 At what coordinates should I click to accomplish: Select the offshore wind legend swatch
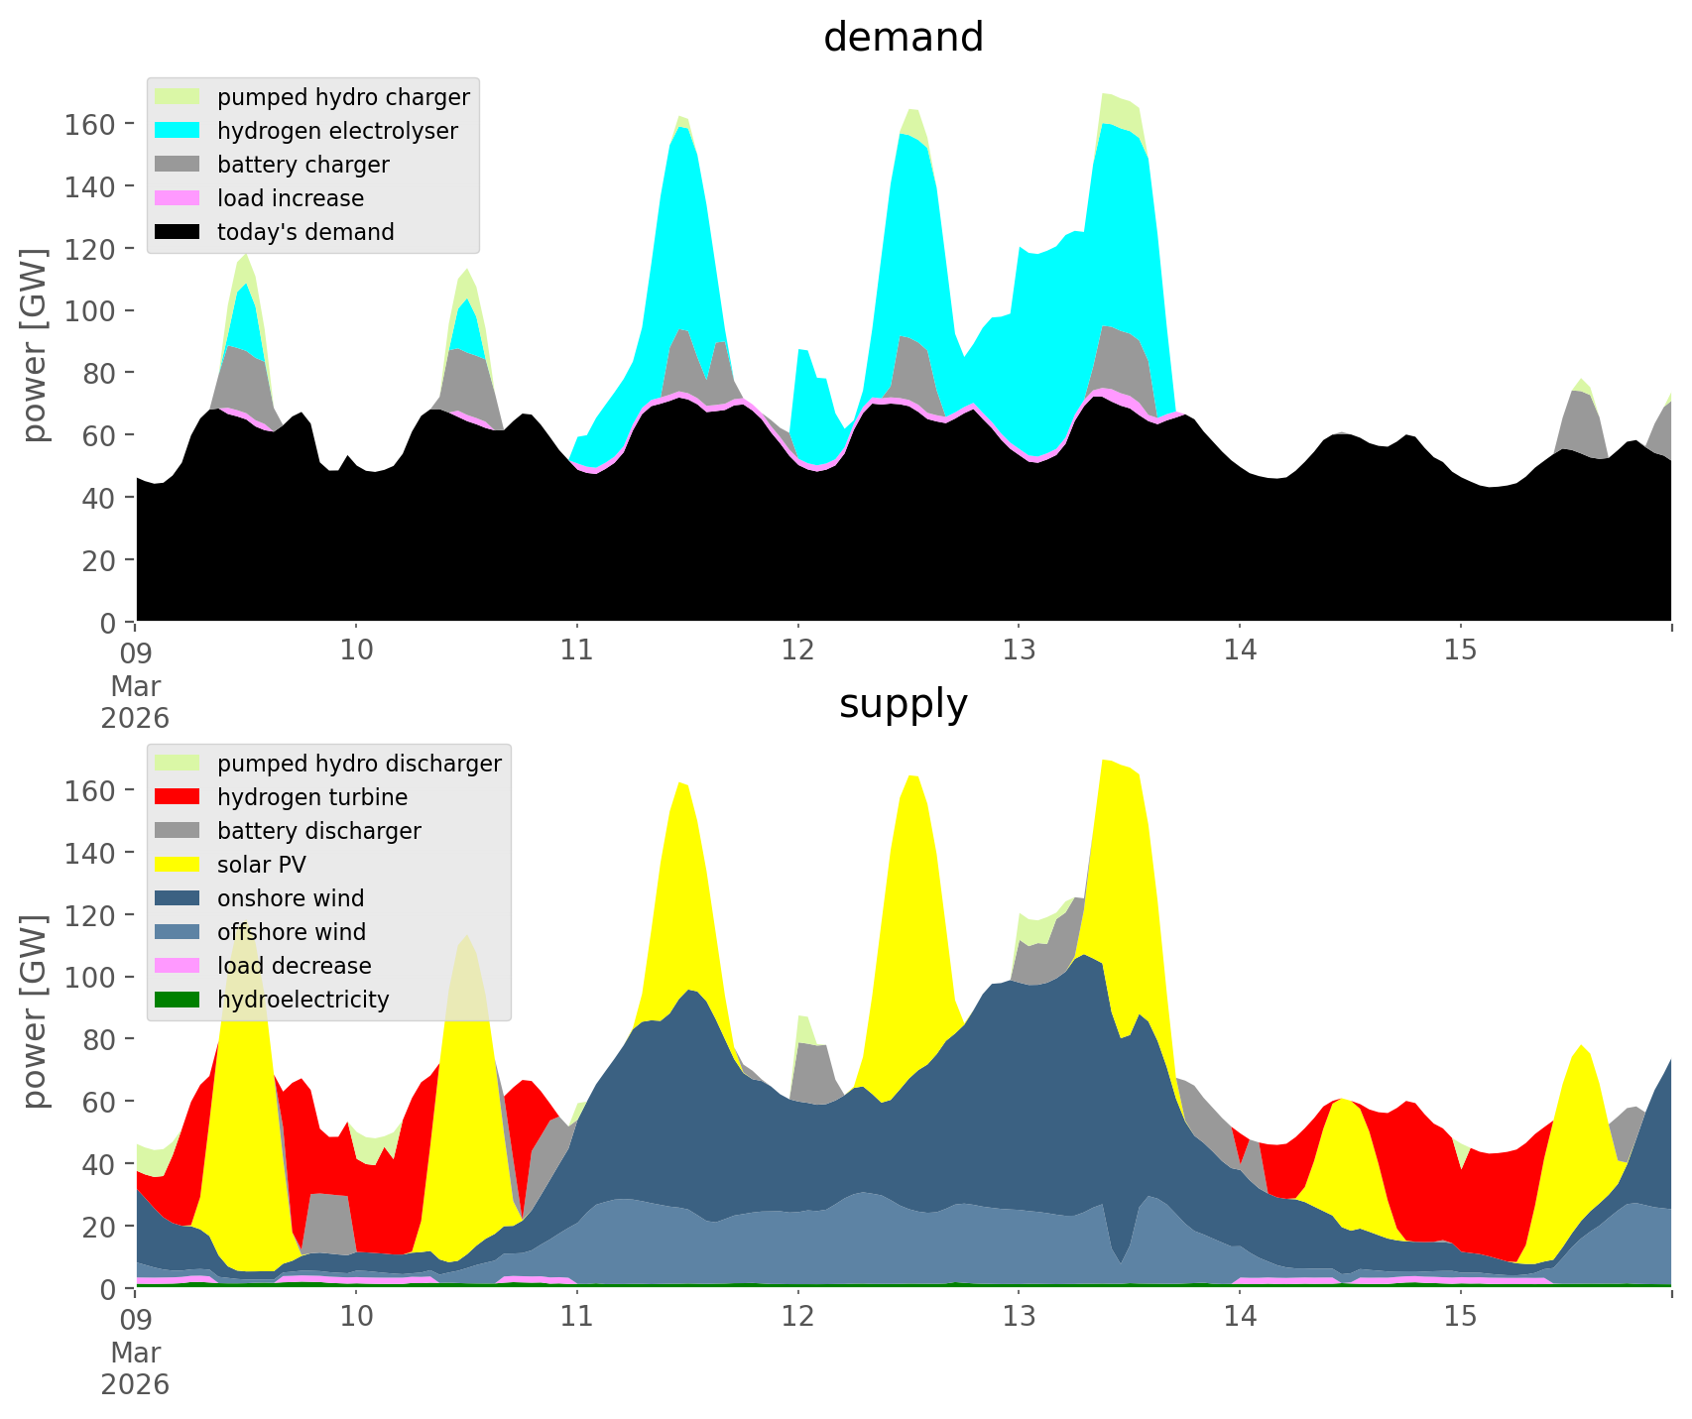(179, 932)
